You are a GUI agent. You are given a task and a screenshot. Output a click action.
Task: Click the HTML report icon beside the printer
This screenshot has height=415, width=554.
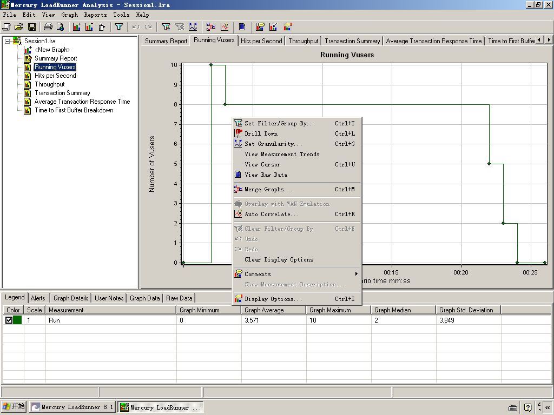[60, 27]
